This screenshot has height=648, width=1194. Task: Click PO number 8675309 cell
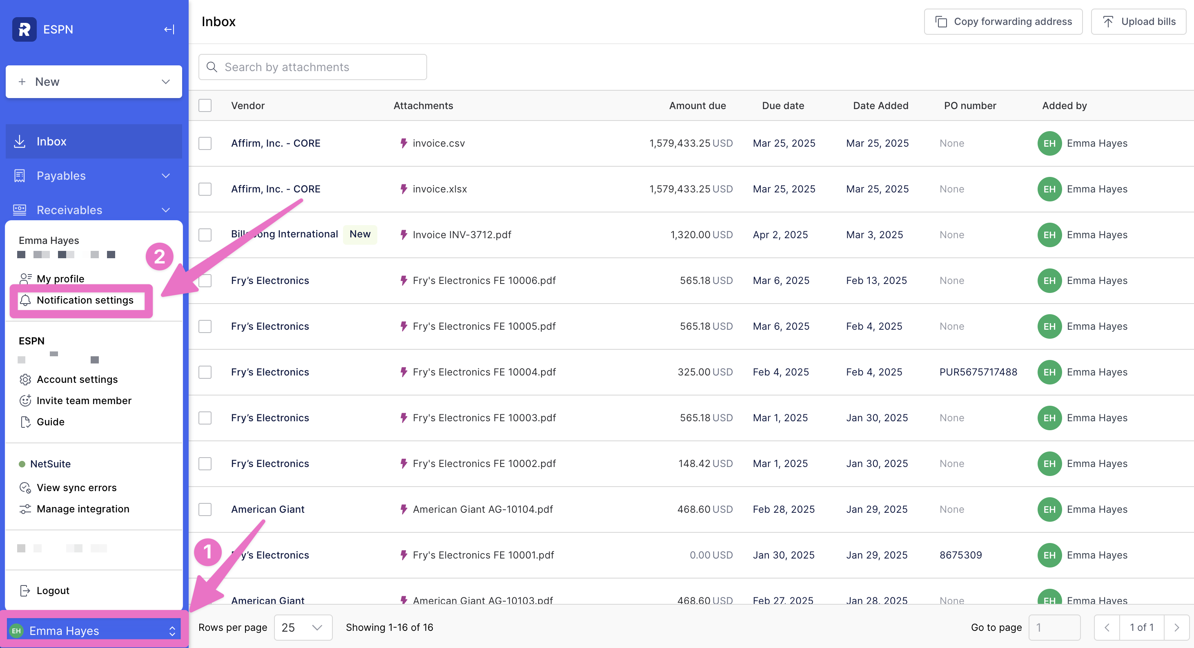(960, 555)
